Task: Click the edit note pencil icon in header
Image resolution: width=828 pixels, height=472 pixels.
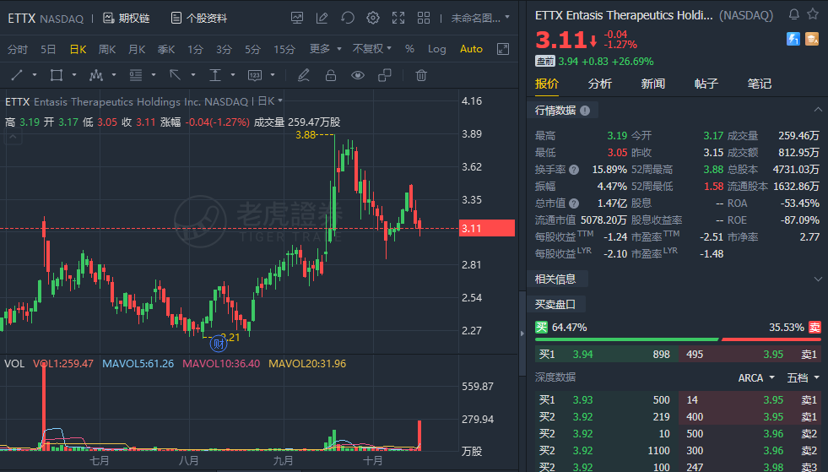Action: 322,18
